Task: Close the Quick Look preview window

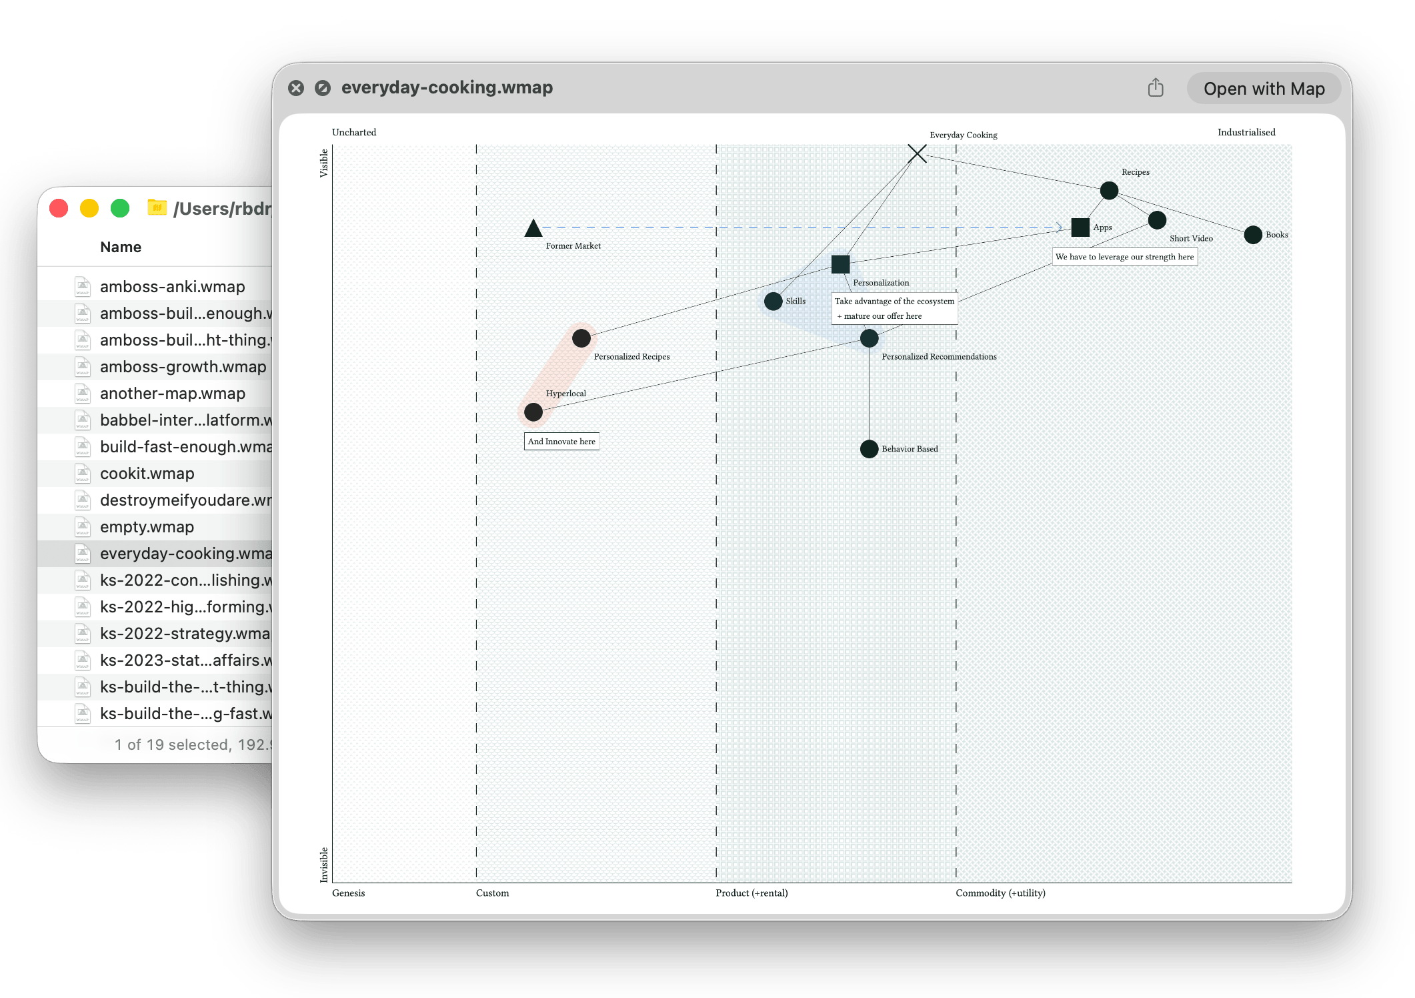Action: [296, 88]
